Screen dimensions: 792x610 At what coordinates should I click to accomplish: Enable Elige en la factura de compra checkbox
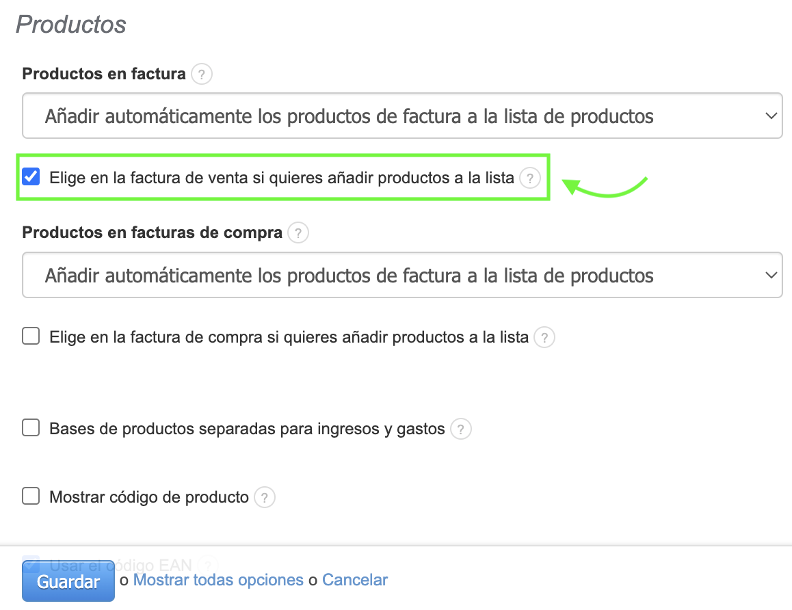[31, 336]
